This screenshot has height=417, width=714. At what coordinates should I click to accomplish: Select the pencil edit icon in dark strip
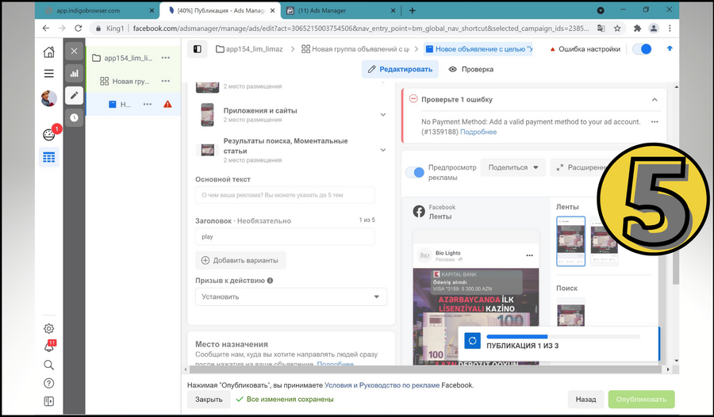[x=75, y=96]
